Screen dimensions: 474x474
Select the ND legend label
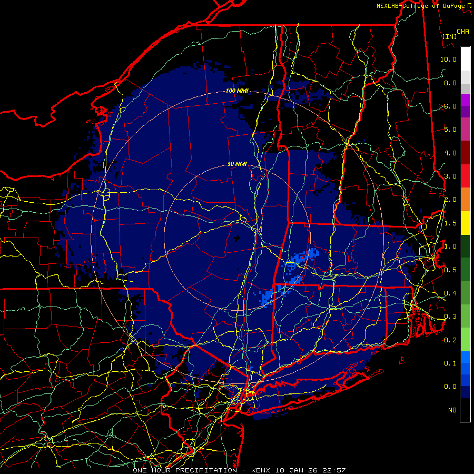point(452,410)
